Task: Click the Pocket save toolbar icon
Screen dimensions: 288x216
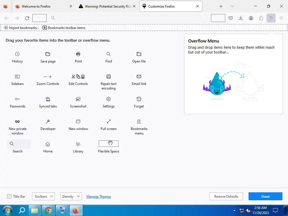Action: [231, 18]
